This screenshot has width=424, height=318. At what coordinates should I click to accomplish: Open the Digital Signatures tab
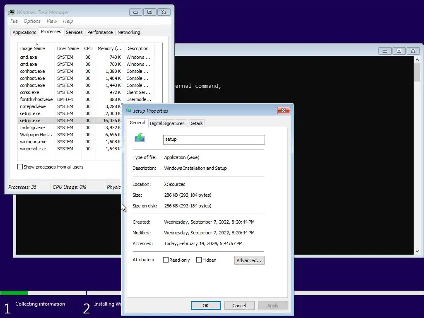[x=167, y=123]
